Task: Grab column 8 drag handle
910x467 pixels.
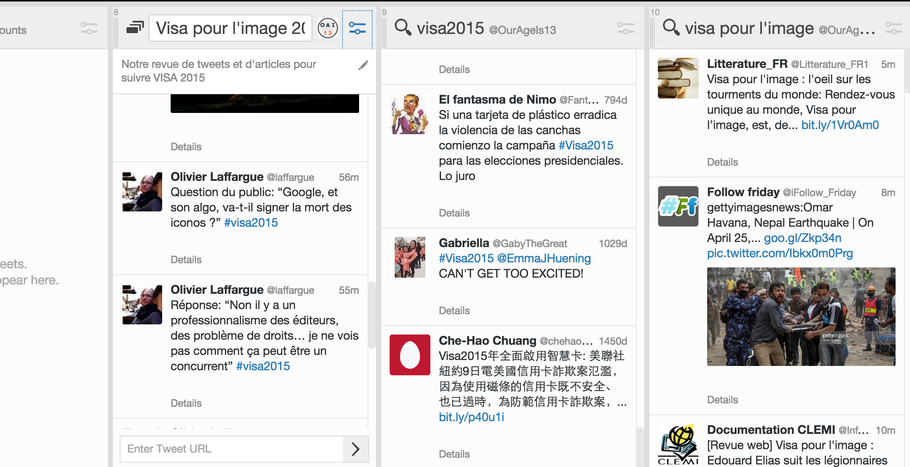Action: click(x=116, y=32)
